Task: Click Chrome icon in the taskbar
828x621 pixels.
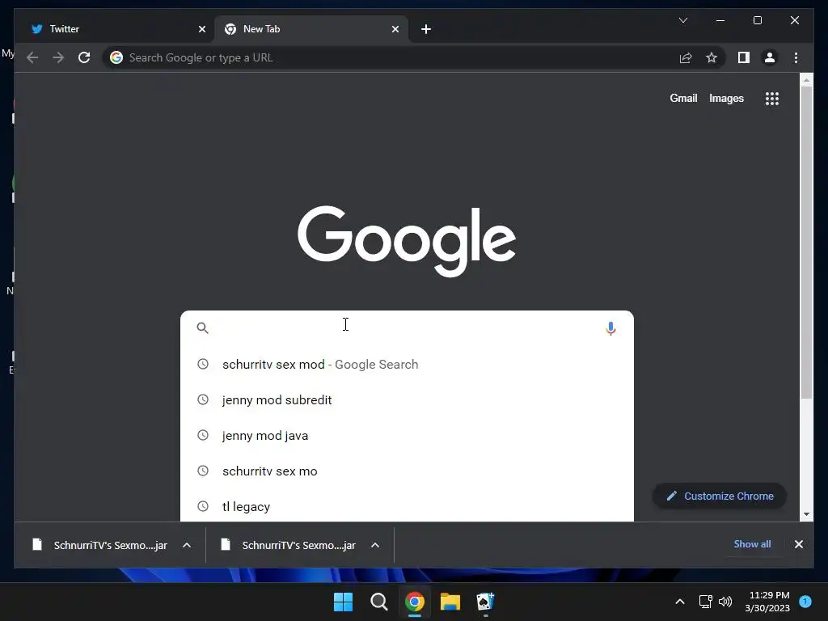Action: [x=415, y=602]
